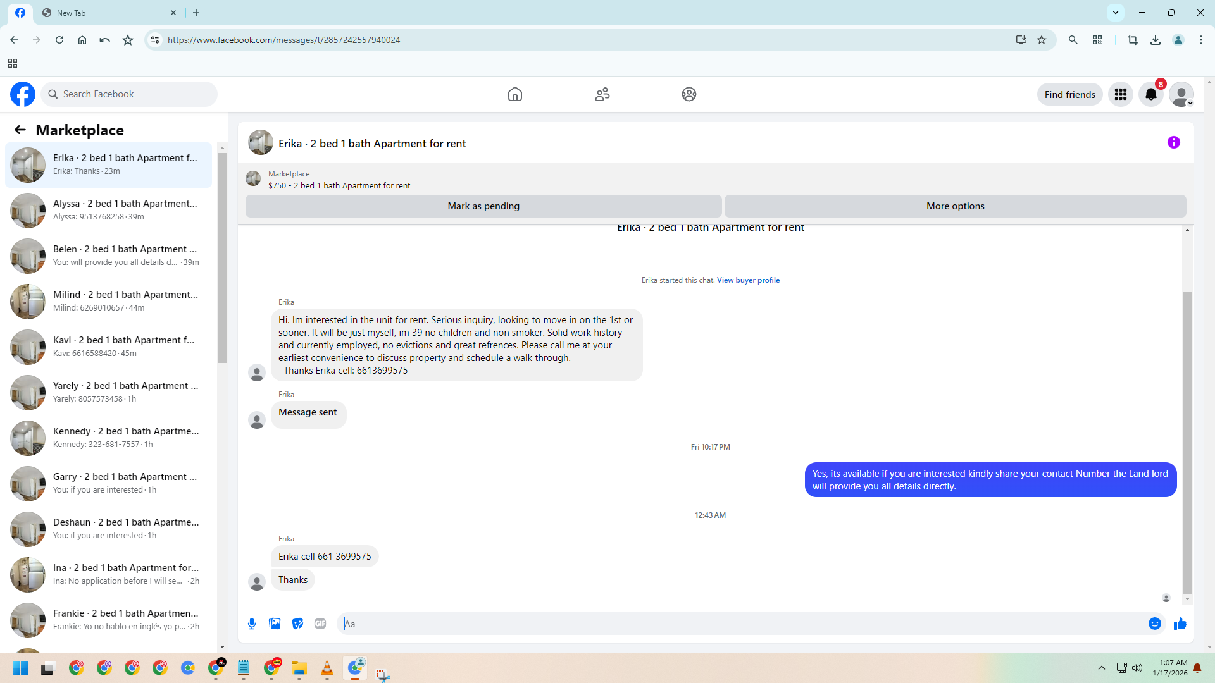Click the voice clip microphone icon
Screen dimensions: 1215x683
tap(252, 624)
